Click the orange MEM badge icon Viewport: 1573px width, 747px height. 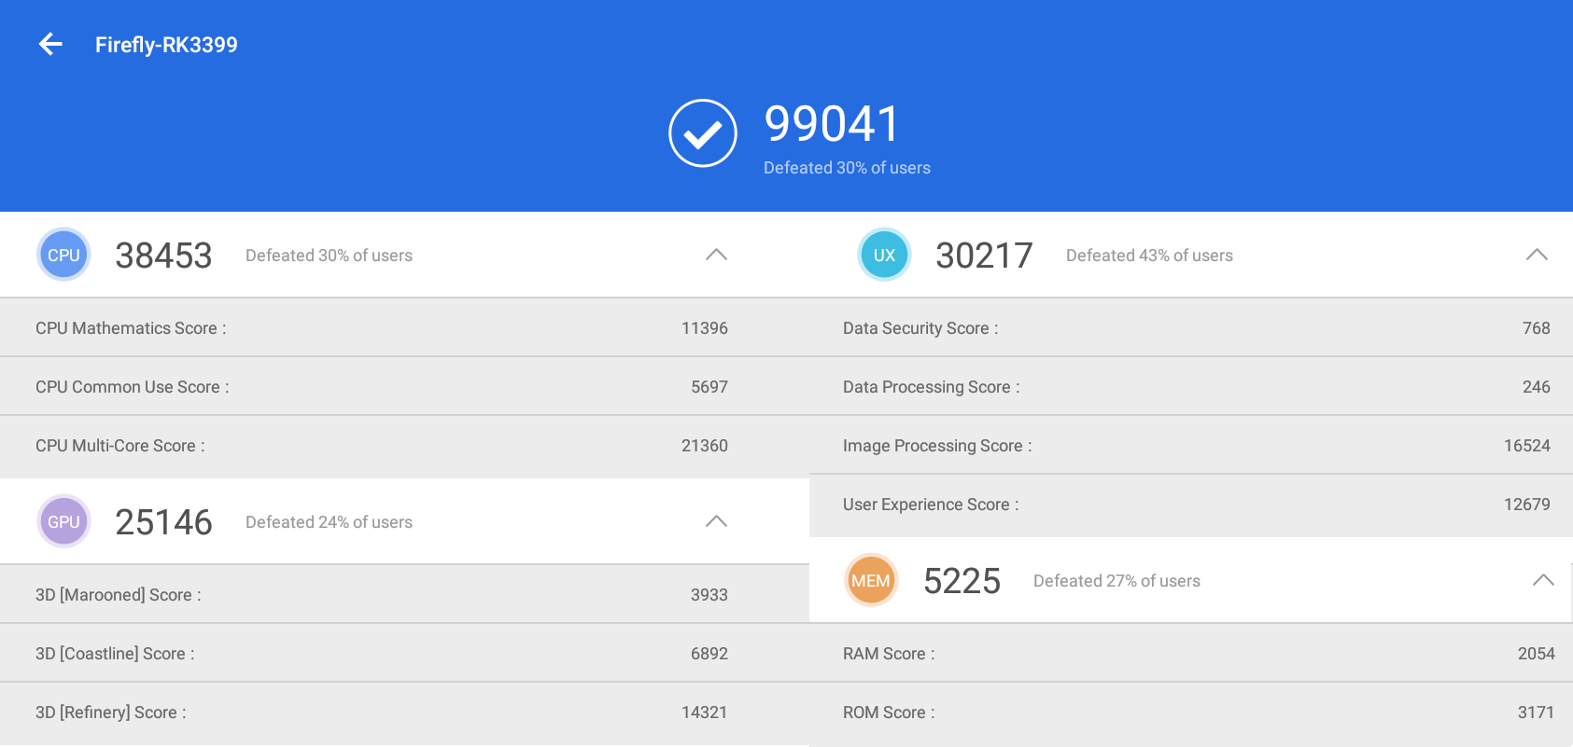(871, 580)
